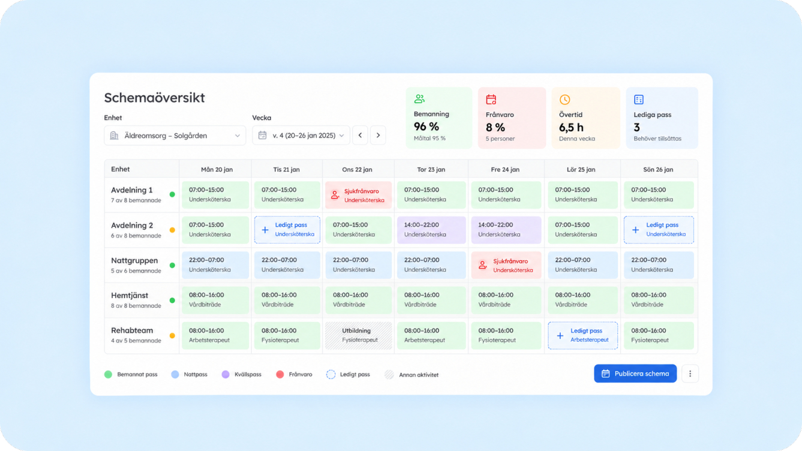Click plus icon in Avdelning 2 Sunday slot
Screen dimensions: 802x451
point(636,230)
